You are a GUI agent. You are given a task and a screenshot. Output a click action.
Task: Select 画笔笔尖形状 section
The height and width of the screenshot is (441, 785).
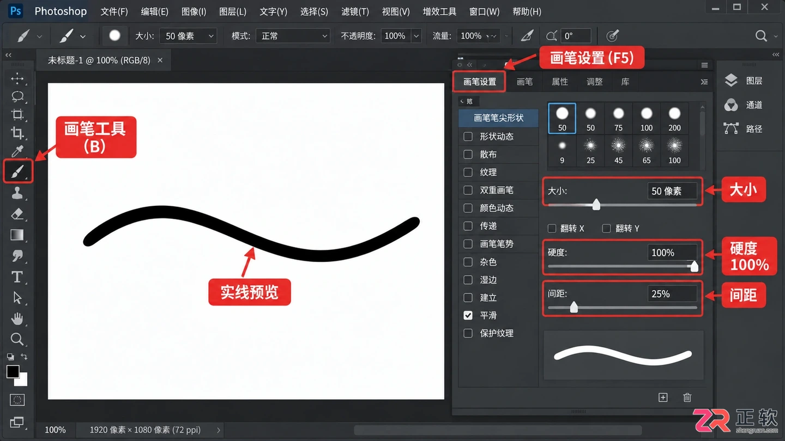pos(498,118)
